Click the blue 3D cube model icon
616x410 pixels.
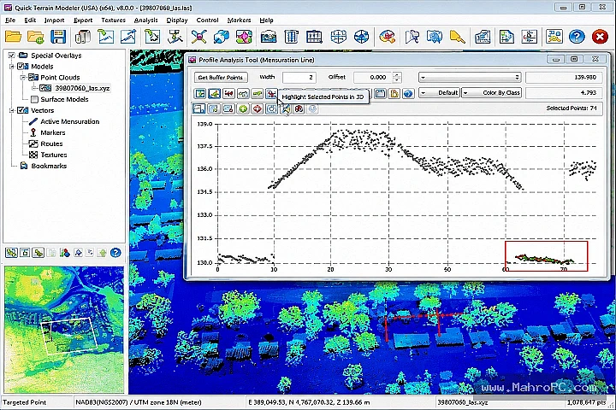(x=222, y=37)
